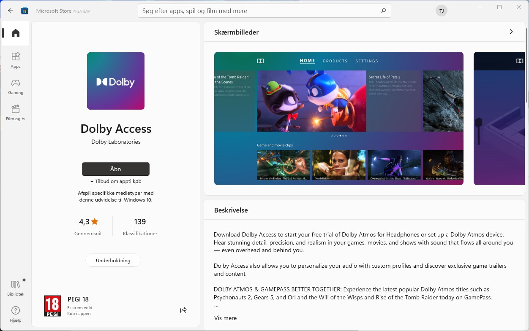Click the Underholdning category tag
Screen dimensions: 529x331
(x=113, y=261)
